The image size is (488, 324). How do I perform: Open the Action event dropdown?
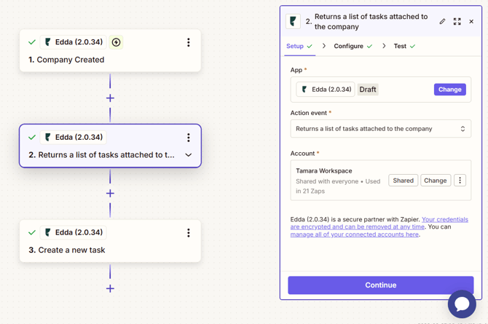tap(380, 129)
